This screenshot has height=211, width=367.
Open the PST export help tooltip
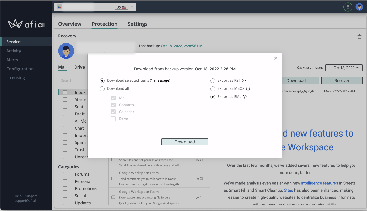point(243,80)
